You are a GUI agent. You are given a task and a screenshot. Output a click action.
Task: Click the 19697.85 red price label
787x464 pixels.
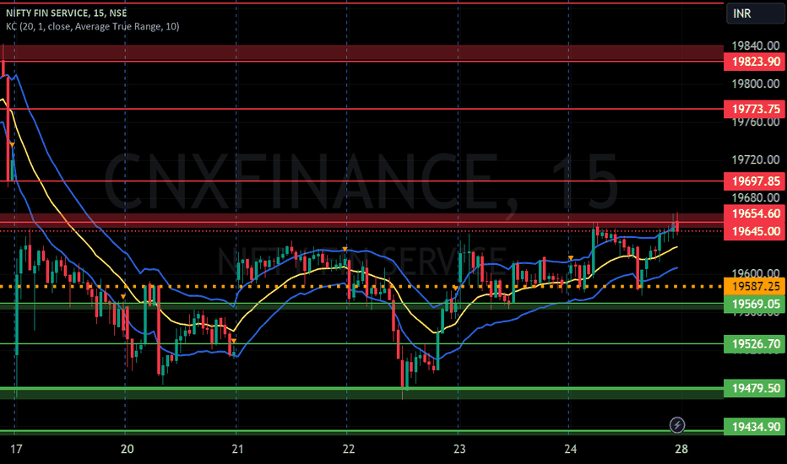tap(754, 181)
